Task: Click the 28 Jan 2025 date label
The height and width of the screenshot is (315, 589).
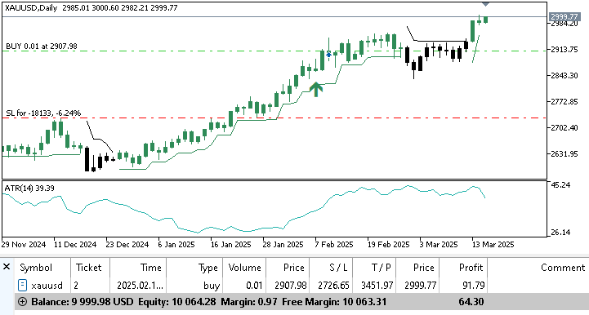Action: [283, 245]
